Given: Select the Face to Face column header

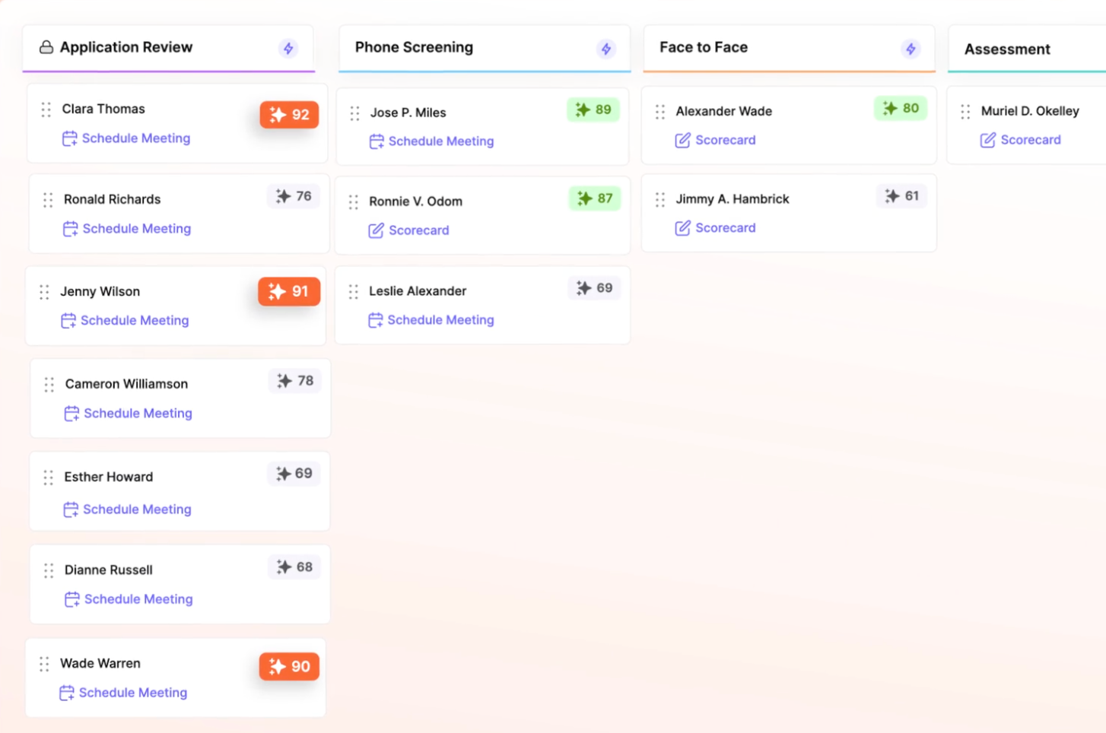Looking at the screenshot, I should tap(790, 48).
